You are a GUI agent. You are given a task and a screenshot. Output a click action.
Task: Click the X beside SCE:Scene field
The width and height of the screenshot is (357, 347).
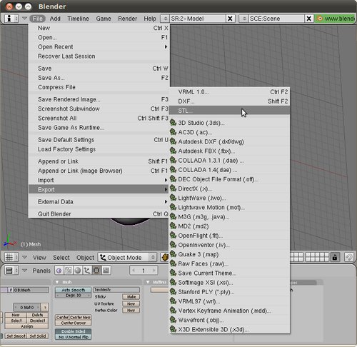(x=308, y=19)
